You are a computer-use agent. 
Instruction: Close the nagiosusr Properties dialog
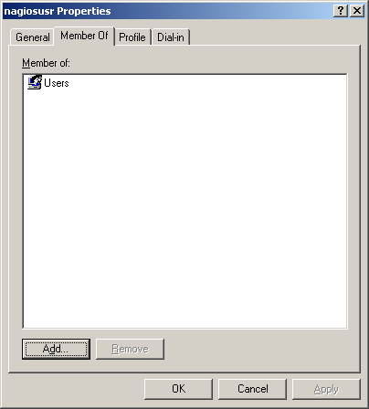[x=357, y=11]
